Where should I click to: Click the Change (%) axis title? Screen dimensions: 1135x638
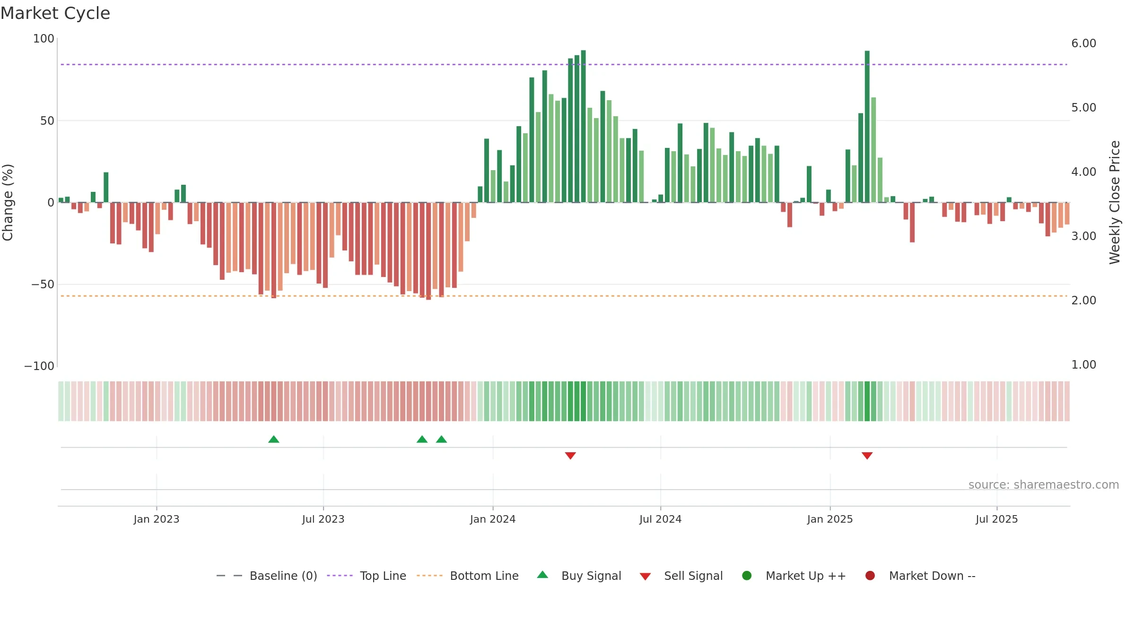click(8, 202)
